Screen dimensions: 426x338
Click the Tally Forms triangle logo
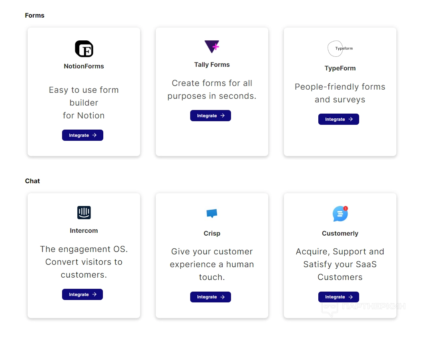[211, 47]
